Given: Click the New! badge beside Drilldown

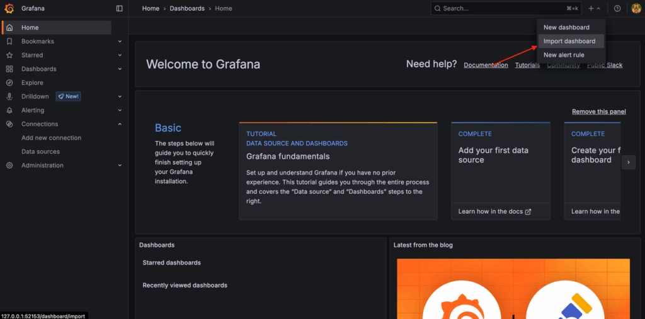Looking at the screenshot, I should (x=68, y=97).
